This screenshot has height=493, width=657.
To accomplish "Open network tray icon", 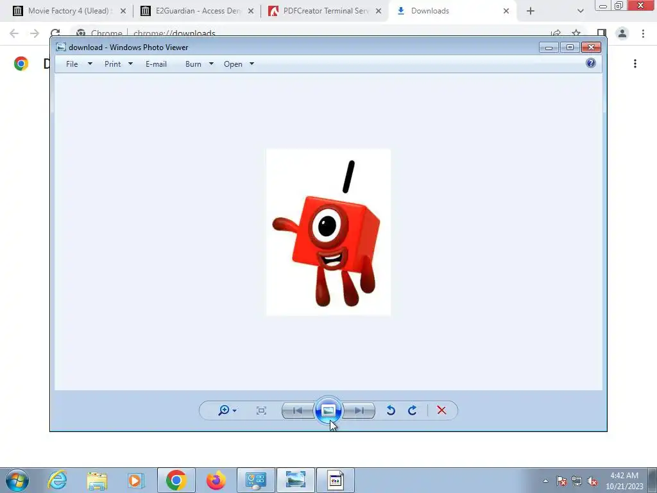I will [x=577, y=481].
